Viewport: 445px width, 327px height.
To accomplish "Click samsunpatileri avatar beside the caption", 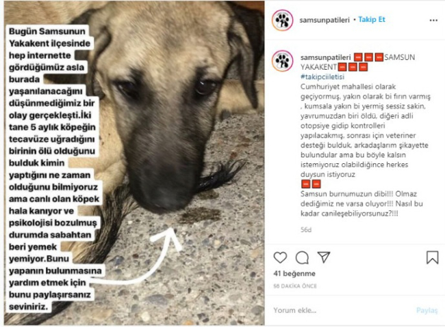I will pos(282,61).
